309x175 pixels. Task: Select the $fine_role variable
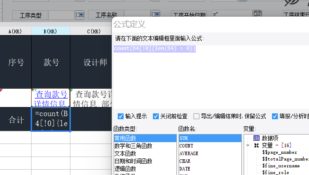[276, 172]
